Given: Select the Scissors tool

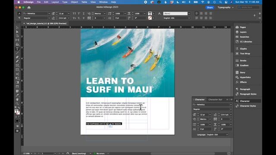Looking at the screenshot, I should tap(17, 74).
